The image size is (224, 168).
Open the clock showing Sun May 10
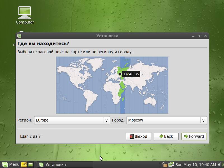click(x=195, y=165)
